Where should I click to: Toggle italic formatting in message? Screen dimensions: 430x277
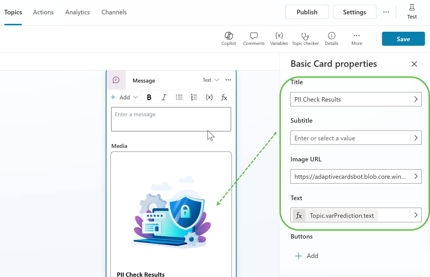coord(164,97)
